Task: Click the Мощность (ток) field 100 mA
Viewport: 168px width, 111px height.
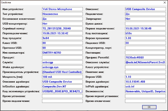Action: (x=62, y=77)
